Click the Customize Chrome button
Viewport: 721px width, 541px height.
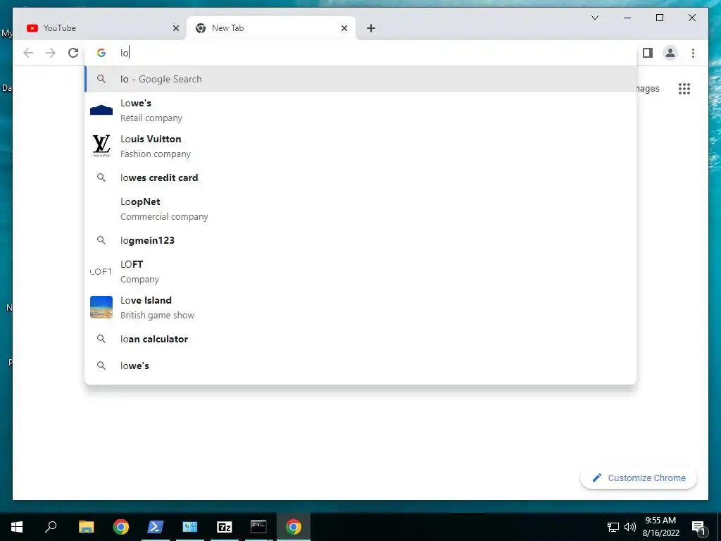(x=639, y=478)
